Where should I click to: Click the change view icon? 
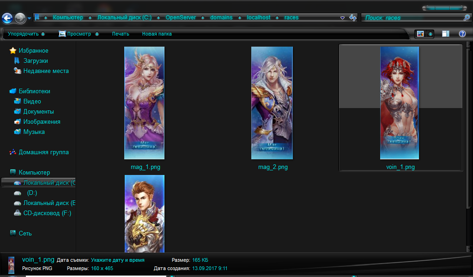click(x=420, y=34)
